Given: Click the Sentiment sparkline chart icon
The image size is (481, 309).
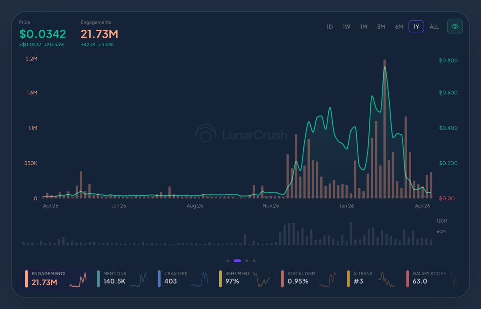Looking at the screenshot, I should [263, 279].
